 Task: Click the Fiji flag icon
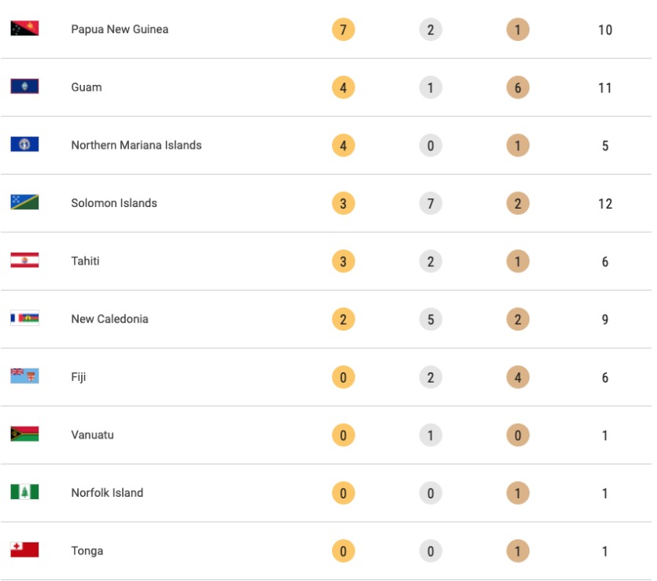(24, 376)
